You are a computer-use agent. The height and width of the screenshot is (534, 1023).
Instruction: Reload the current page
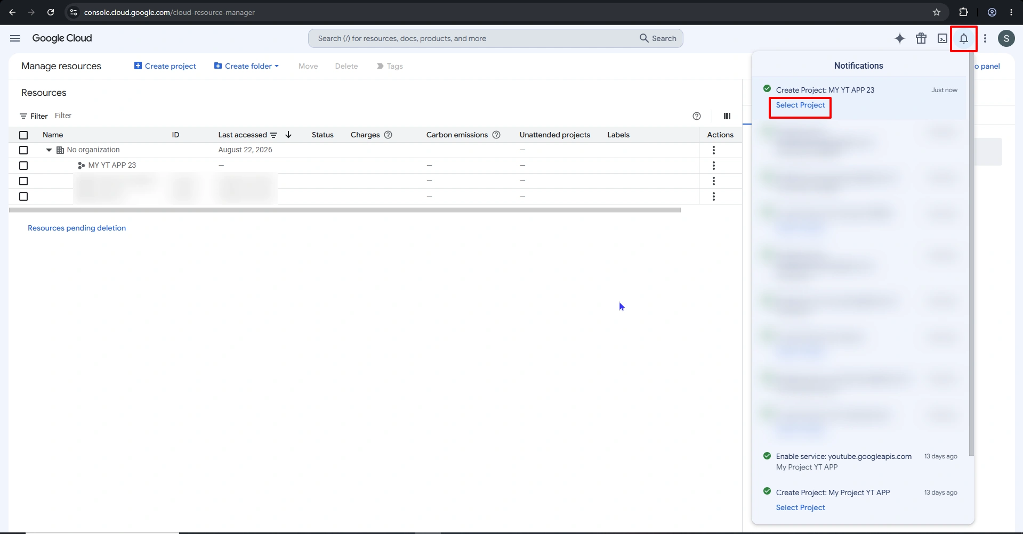[x=51, y=12]
